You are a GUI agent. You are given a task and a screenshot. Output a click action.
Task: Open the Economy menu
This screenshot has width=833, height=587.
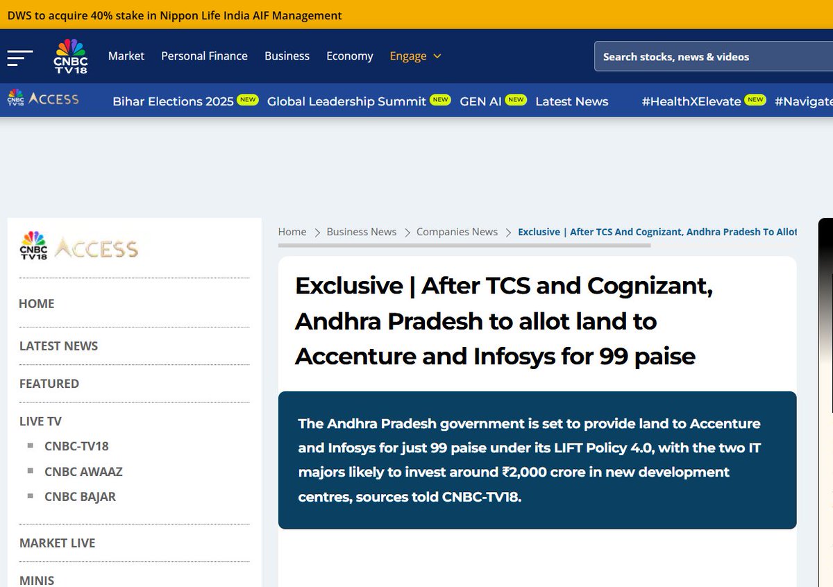350,56
